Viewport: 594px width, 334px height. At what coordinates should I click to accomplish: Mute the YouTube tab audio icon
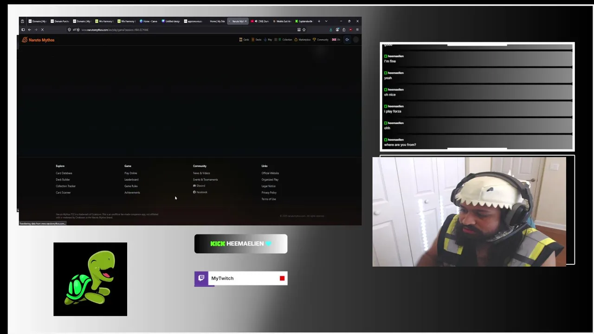point(256,21)
